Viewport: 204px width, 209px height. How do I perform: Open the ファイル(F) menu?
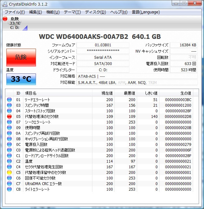click(x=15, y=12)
